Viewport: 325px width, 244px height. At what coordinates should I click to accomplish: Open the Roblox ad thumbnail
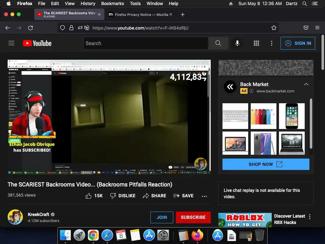(x=245, y=220)
